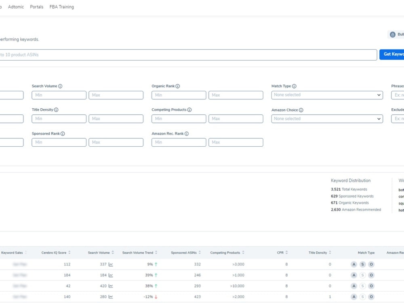
Task: Open trend chart icon for search volume 337
Action: (x=111, y=264)
